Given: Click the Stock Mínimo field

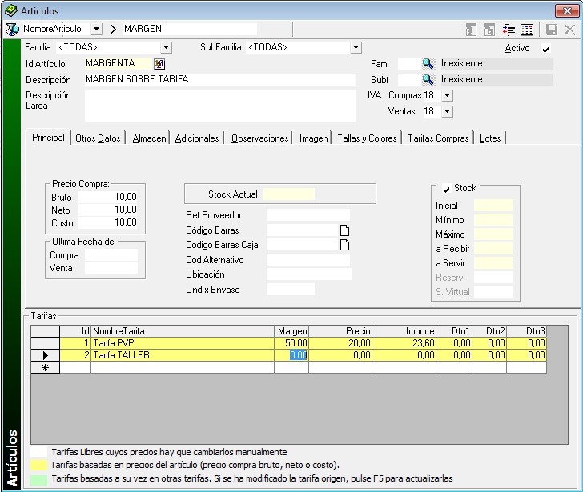Looking at the screenshot, I should (493, 220).
